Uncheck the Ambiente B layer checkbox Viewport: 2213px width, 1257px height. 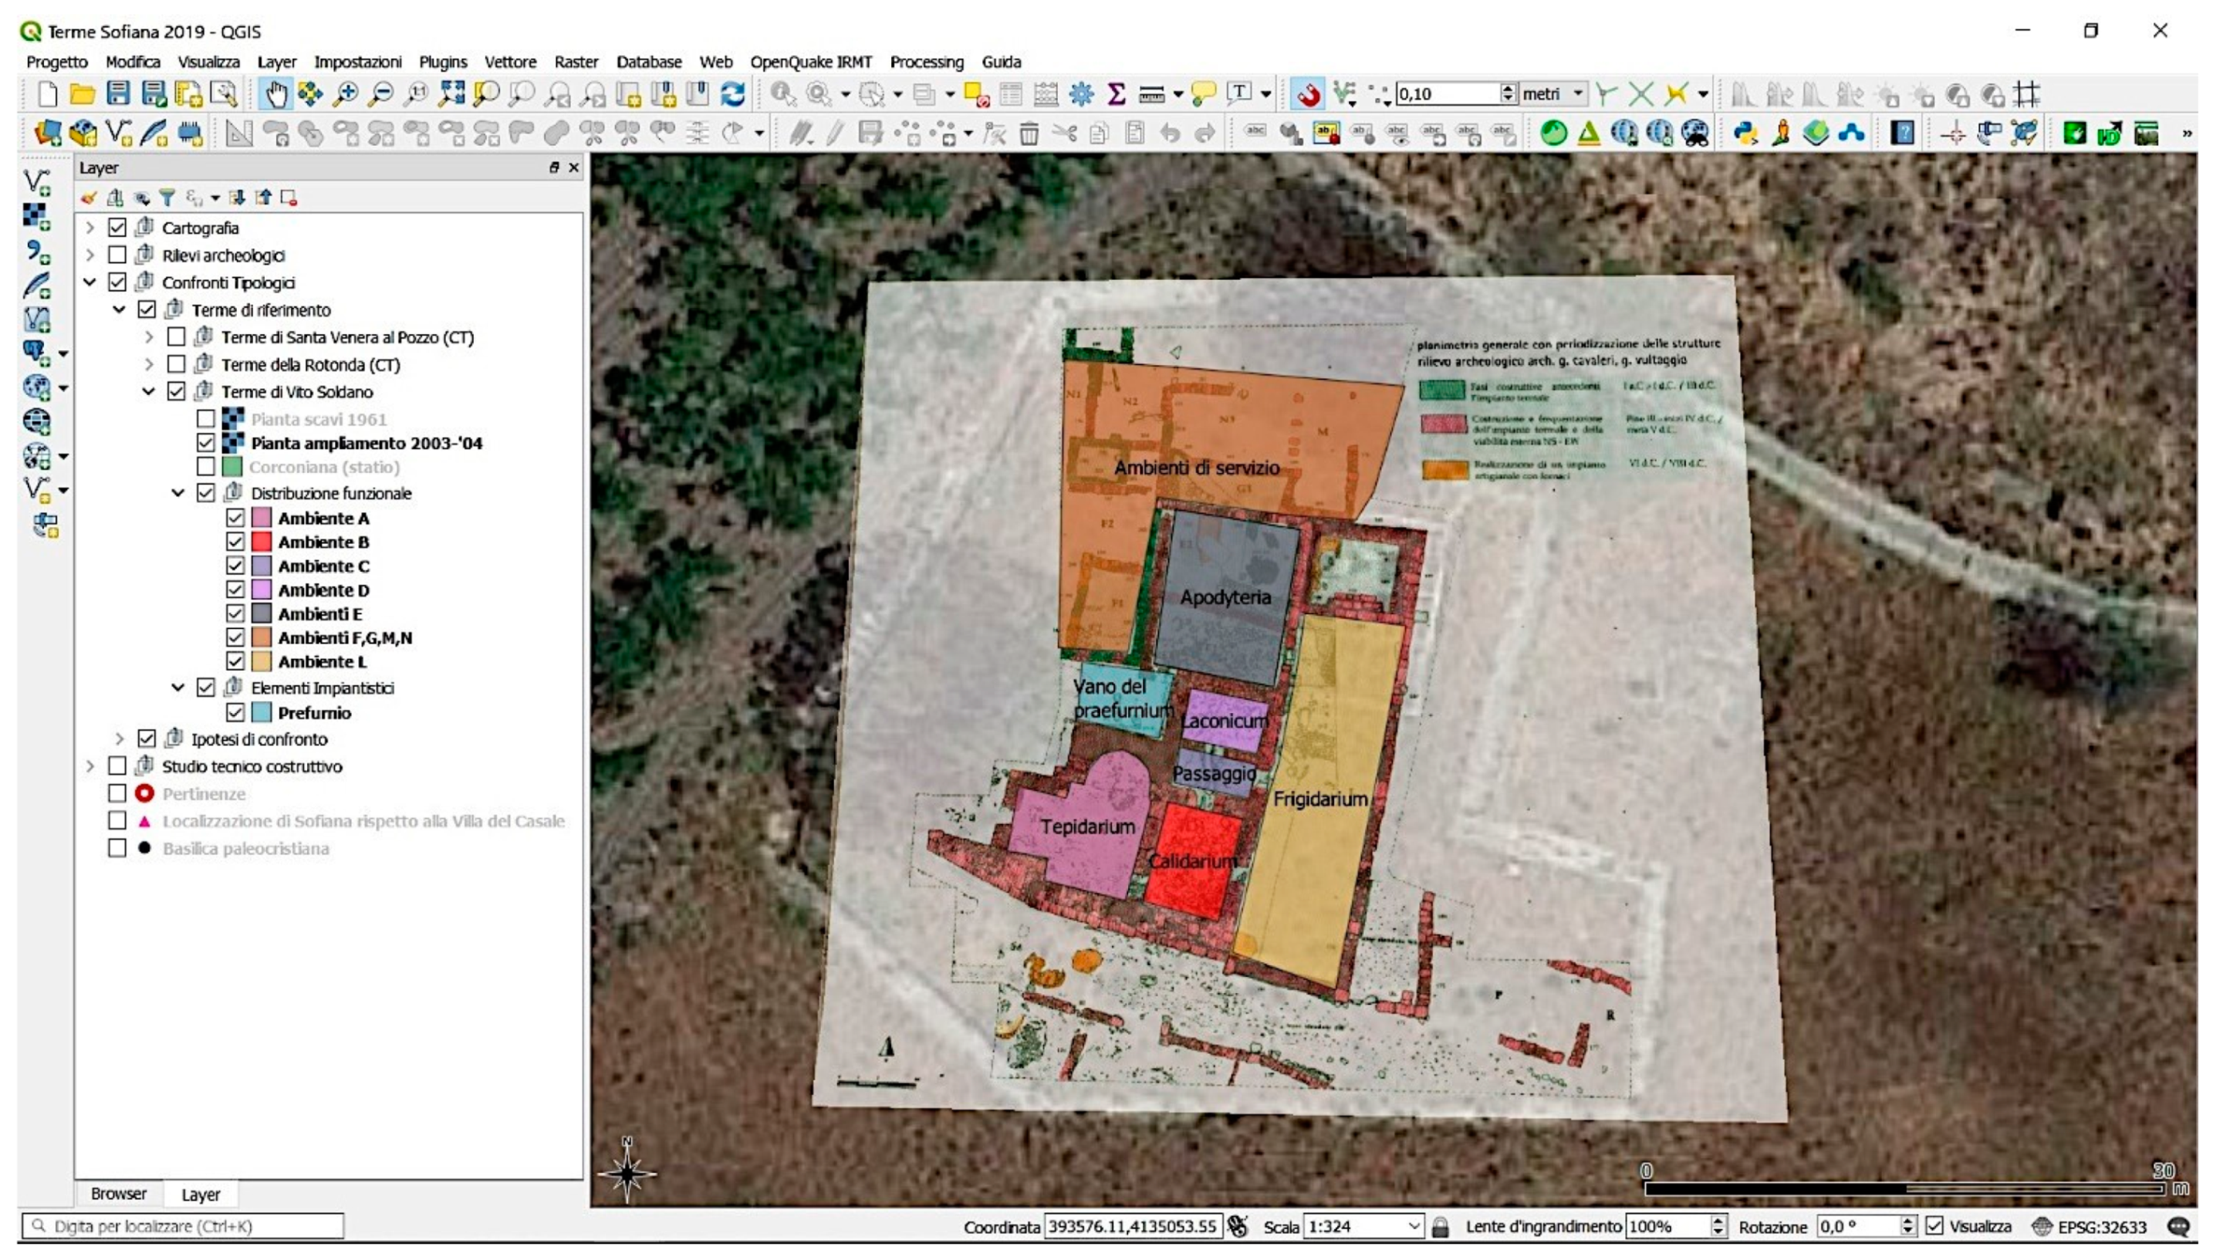[235, 542]
